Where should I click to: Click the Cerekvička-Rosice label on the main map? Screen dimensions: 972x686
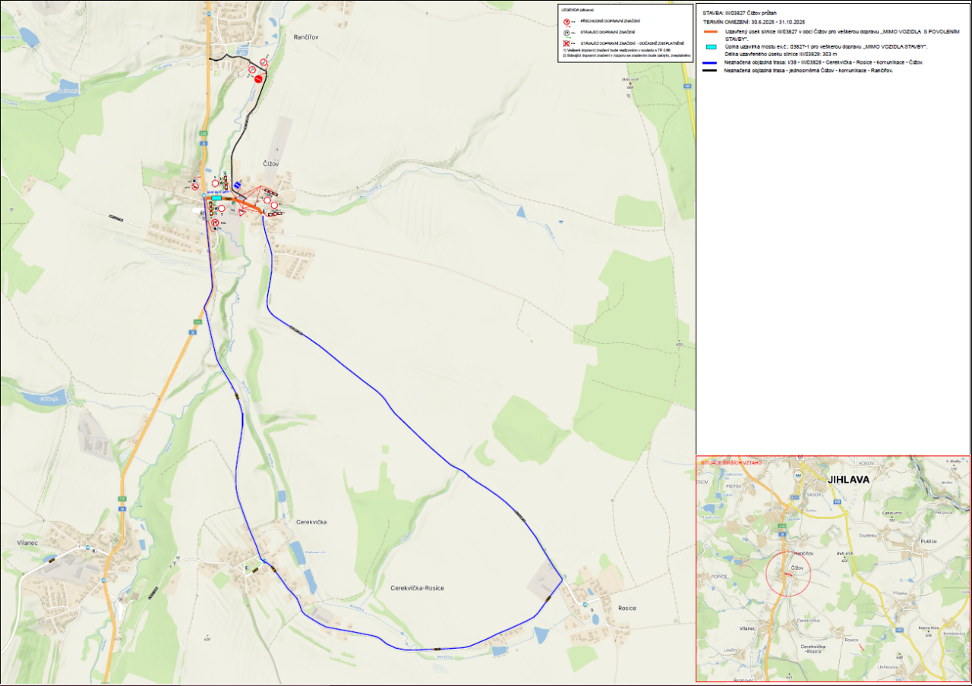[417, 588]
